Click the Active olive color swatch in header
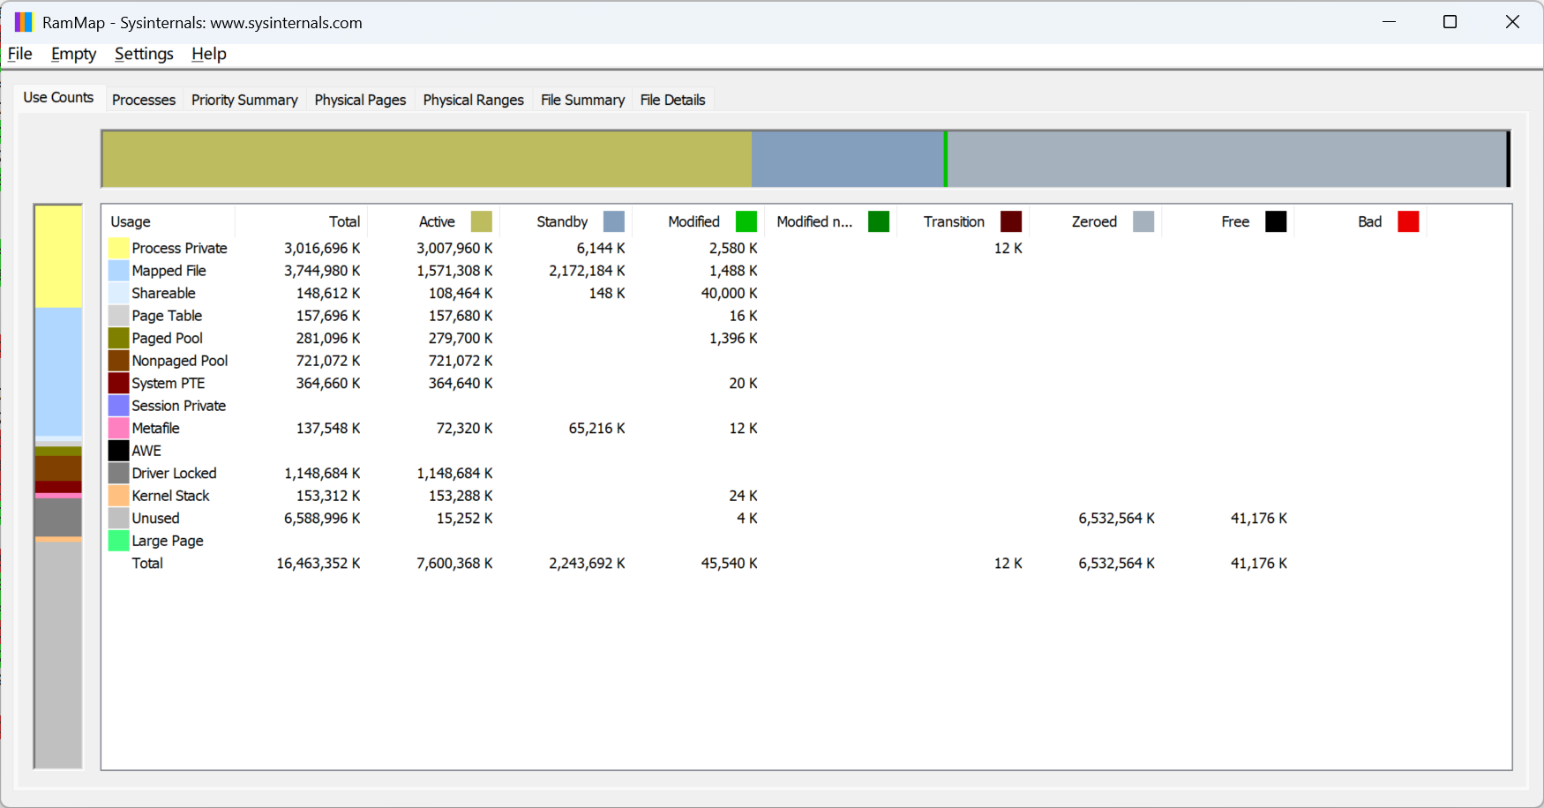The height and width of the screenshot is (808, 1544). pos(482,221)
